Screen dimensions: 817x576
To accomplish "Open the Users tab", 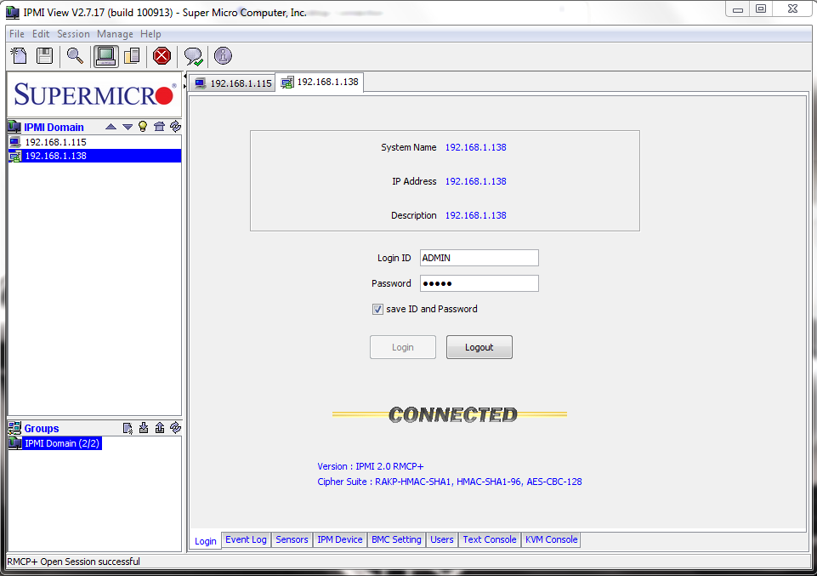I will pos(442,539).
